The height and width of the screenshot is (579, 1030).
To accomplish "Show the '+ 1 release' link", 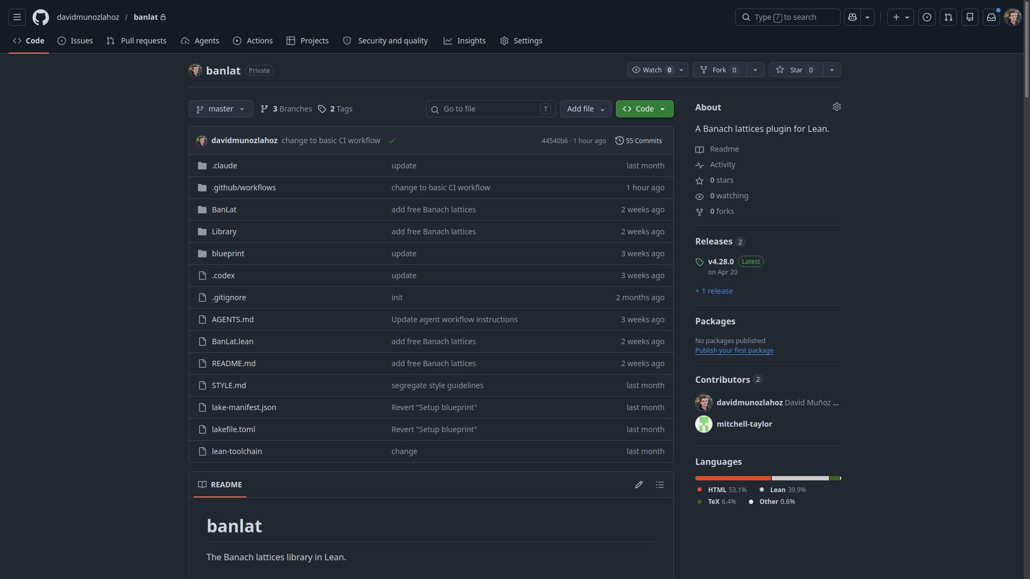I will tap(714, 291).
